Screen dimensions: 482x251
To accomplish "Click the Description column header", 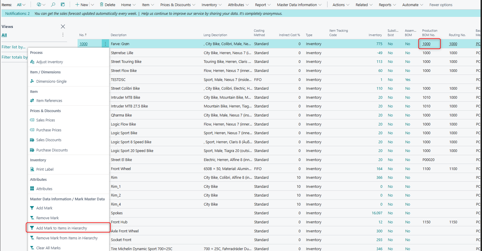I will [119, 35].
